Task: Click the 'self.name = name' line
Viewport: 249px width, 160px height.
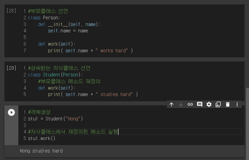Action: 68,31
